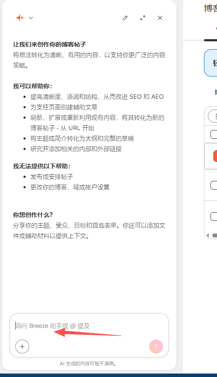
Task: Open the dropdown chevron beside the Breeze icon
Action: click(x=31, y=18)
